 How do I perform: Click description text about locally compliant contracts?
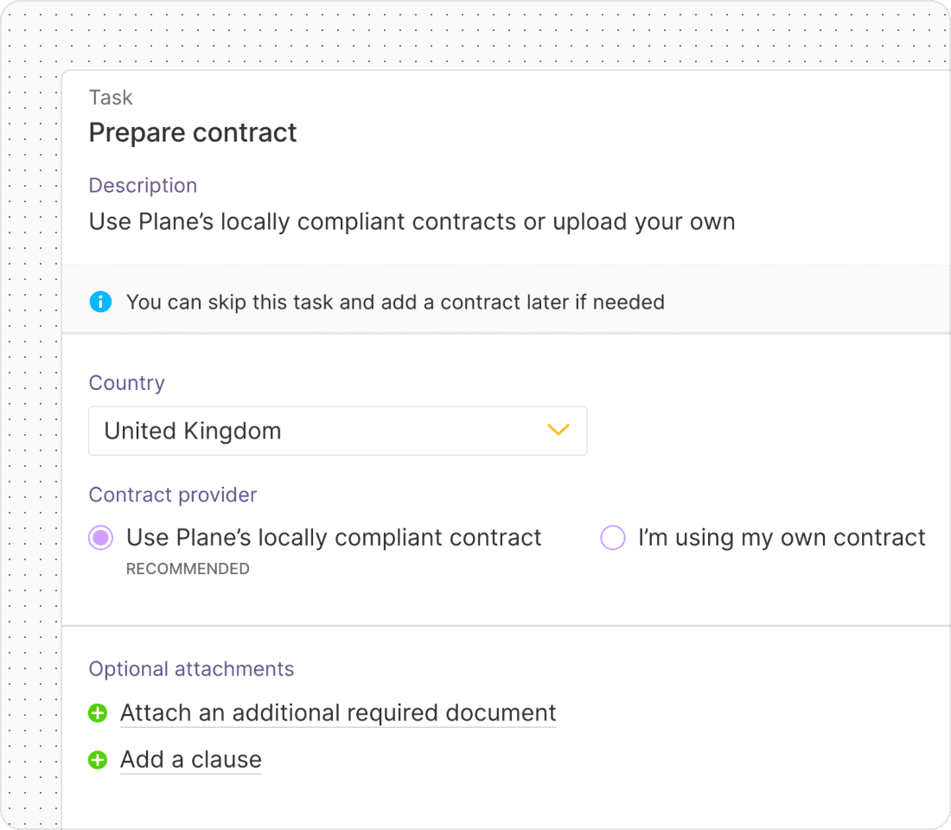pos(412,221)
